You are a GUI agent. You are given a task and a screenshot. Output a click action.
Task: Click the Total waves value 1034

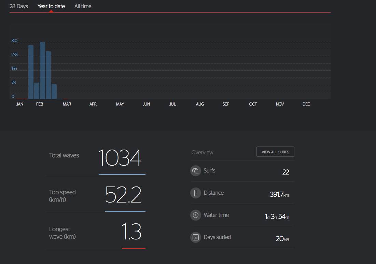[120, 158]
